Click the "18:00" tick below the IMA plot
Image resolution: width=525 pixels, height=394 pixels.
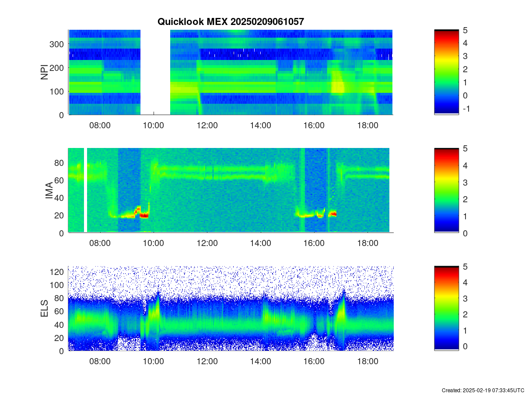pyautogui.click(x=368, y=243)
